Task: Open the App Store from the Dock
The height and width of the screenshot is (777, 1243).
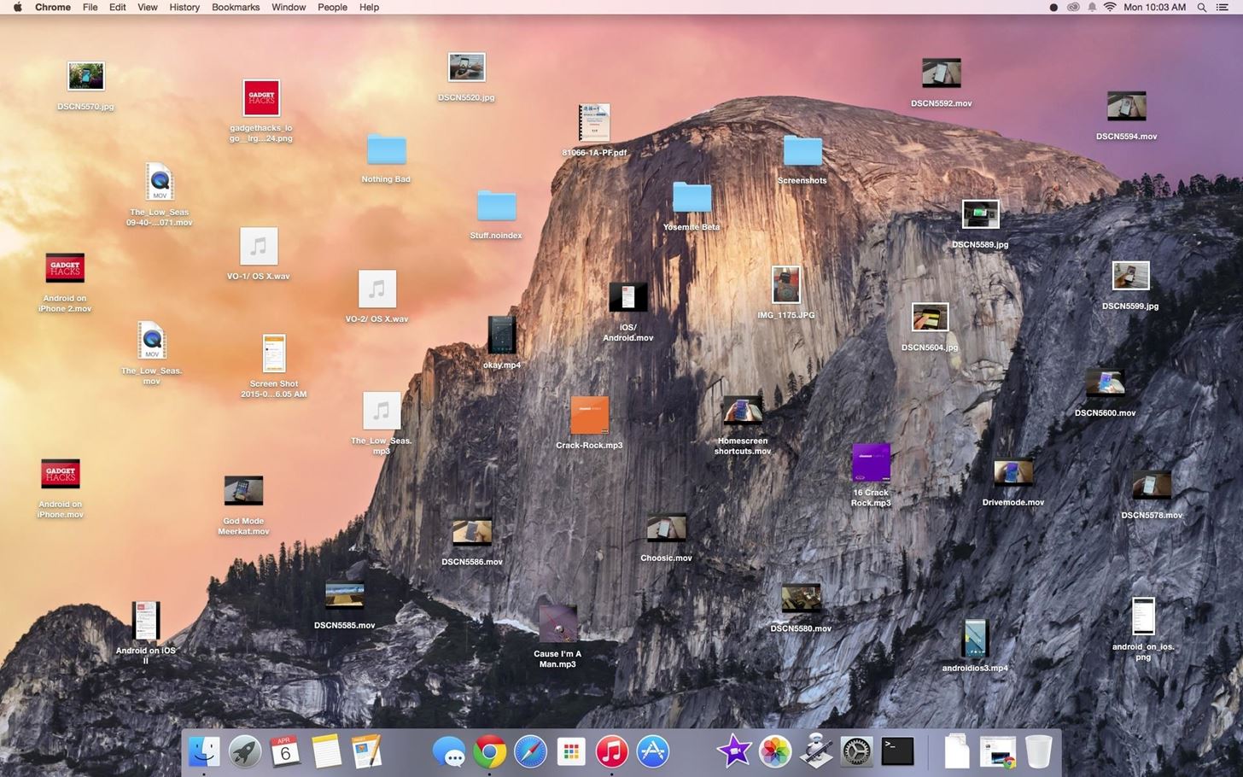Action: coord(651,751)
